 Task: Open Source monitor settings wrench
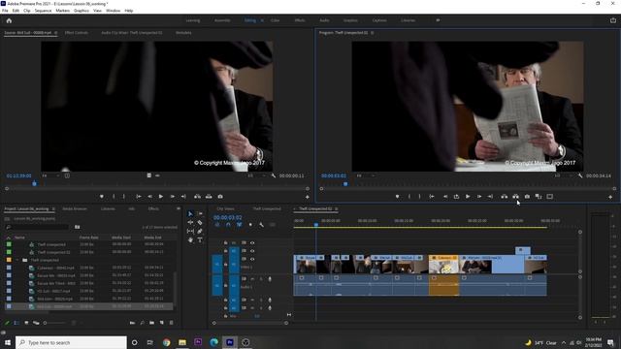coord(274,175)
